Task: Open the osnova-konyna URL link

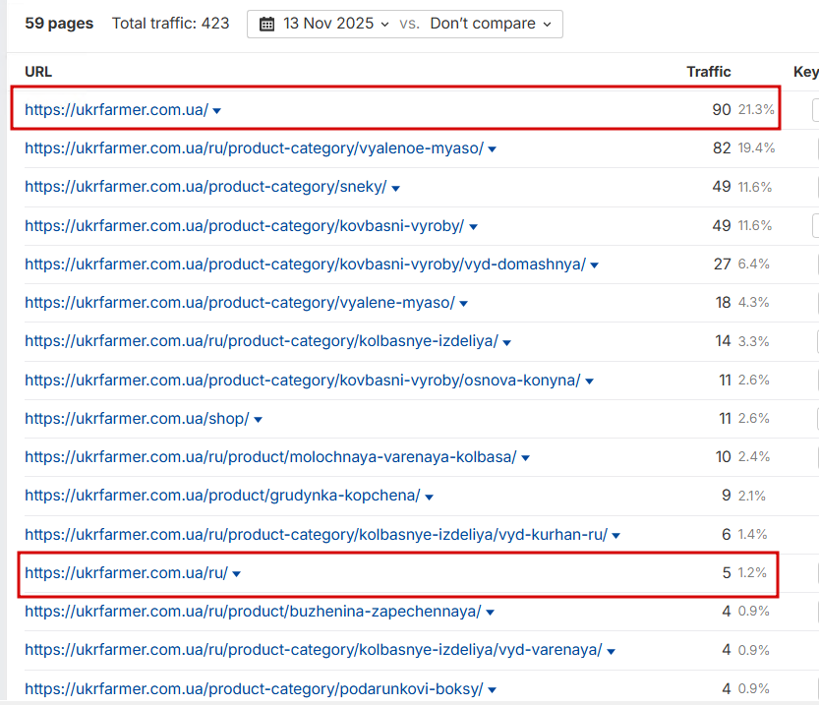Action: (303, 381)
